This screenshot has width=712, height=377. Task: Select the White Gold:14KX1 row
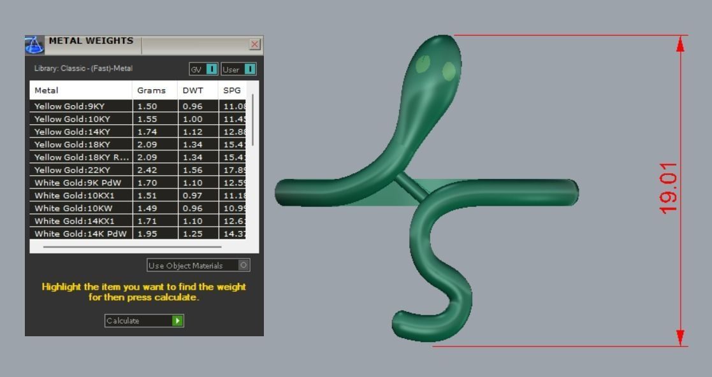click(x=138, y=220)
